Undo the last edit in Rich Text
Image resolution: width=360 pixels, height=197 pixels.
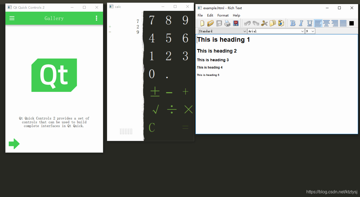(247, 23)
